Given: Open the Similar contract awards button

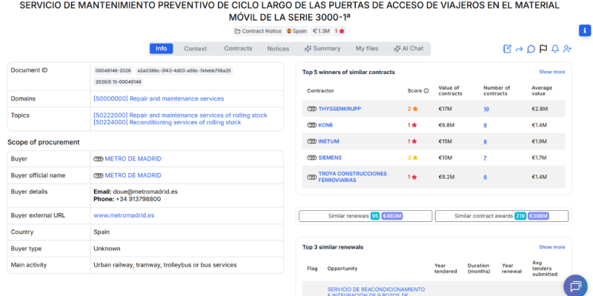Looking at the screenshot, I should pyautogui.click(x=502, y=216).
